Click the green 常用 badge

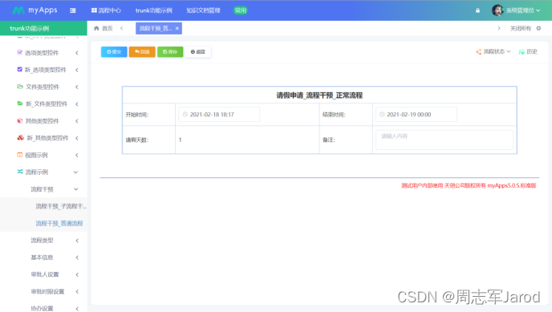coord(241,10)
